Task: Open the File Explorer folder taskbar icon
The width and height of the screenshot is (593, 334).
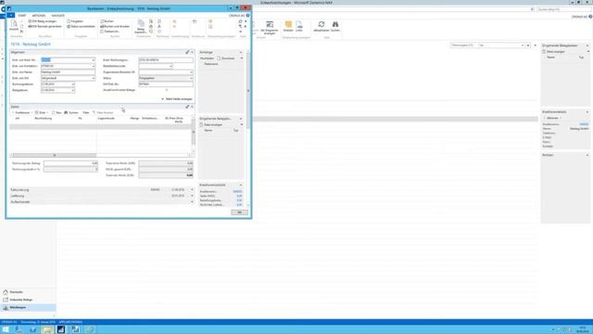Action: click(47, 329)
